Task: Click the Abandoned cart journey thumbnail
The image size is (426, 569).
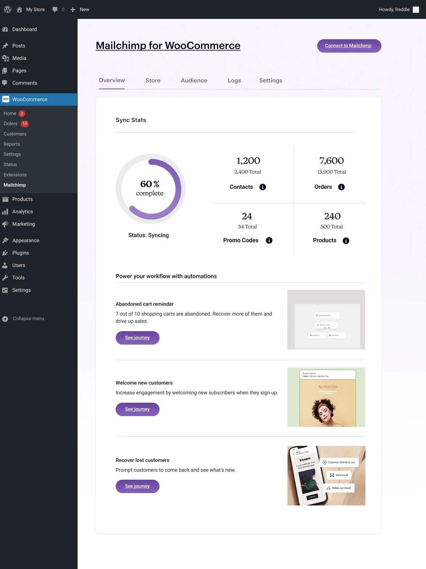Action: [x=326, y=320]
